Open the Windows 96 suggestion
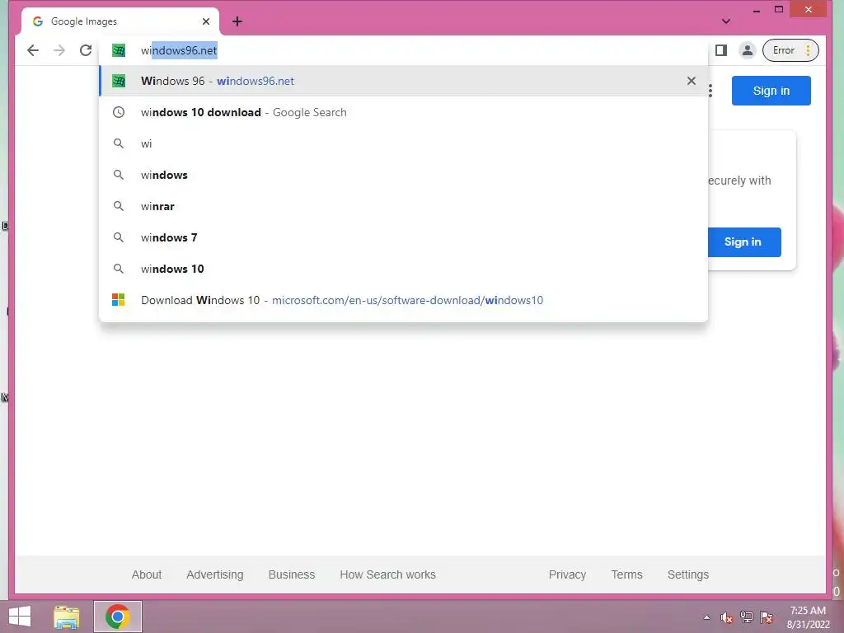 coord(404,82)
